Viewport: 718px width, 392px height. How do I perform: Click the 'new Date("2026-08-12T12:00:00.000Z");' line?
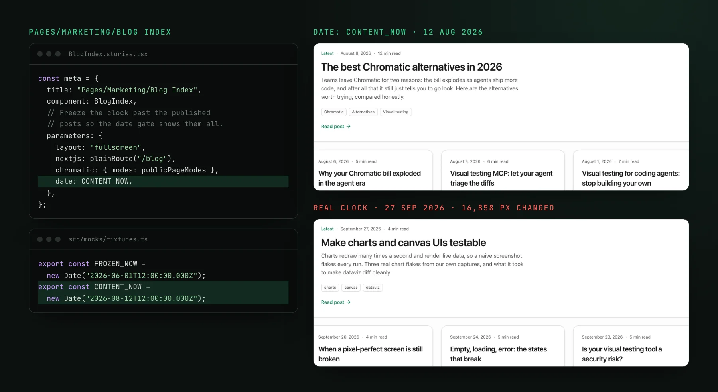tap(126, 298)
